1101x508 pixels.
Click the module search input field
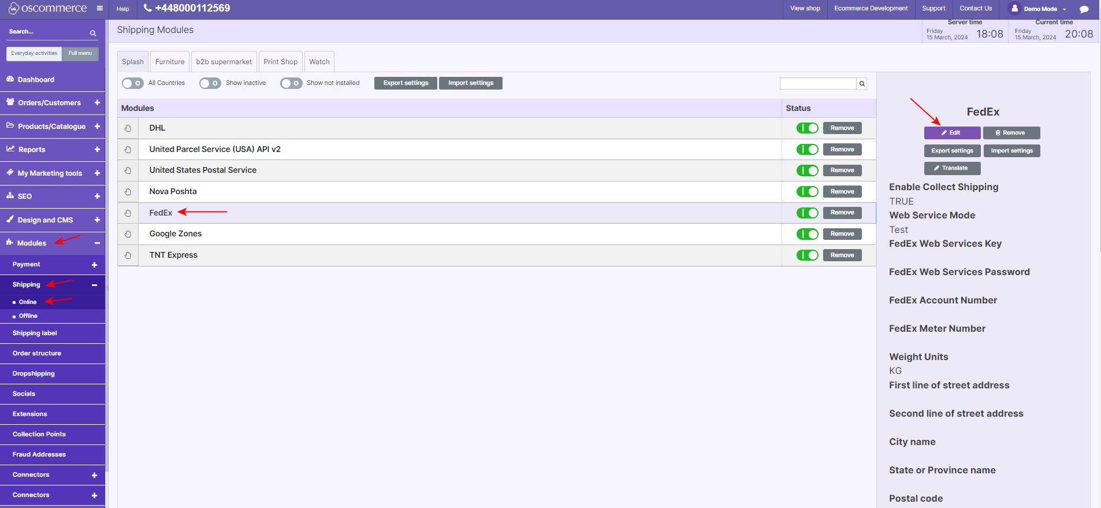click(817, 84)
